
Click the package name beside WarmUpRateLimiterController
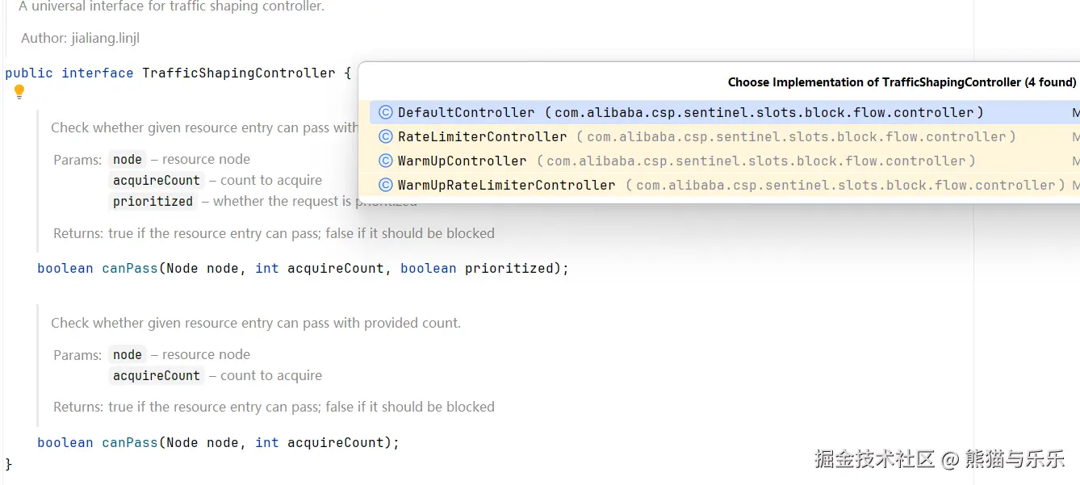845,186
